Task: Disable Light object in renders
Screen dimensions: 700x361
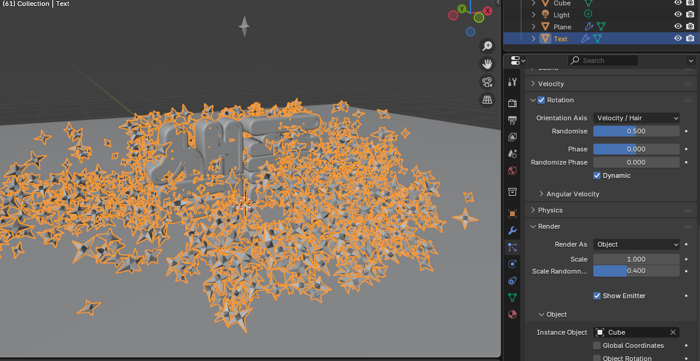Action: 690,15
